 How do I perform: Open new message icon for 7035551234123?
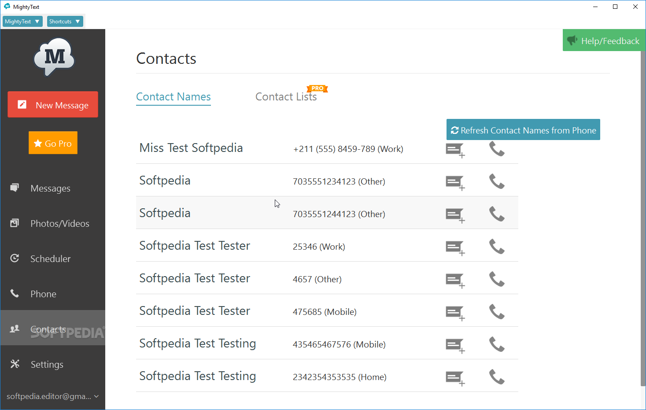pos(455,183)
